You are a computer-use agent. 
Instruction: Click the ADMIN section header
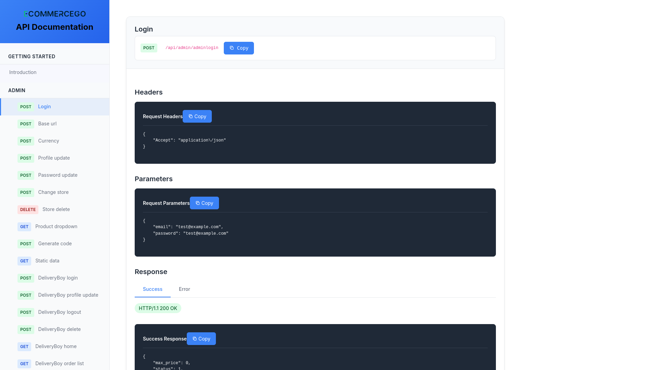coord(17,90)
